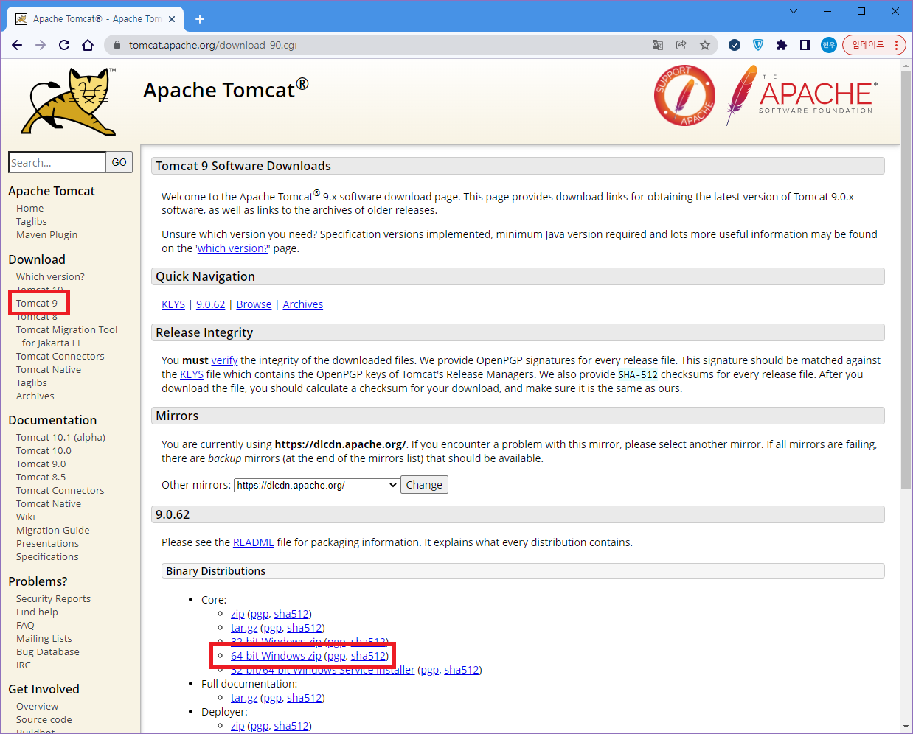Open the Source code sidebar link
The image size is (913, 734).
tap(44, 719)
